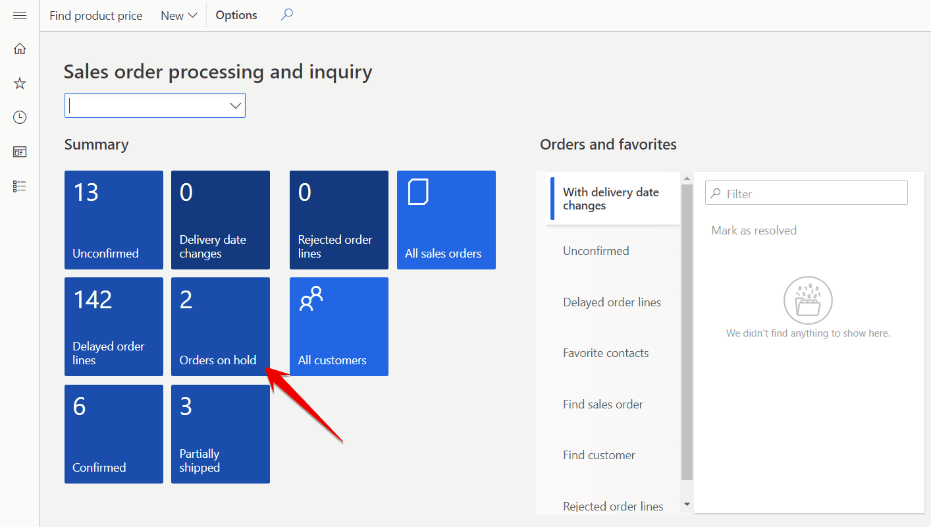Click the empty folder illustration
Viewport: 931px width, 527px height.
point(808,301)
